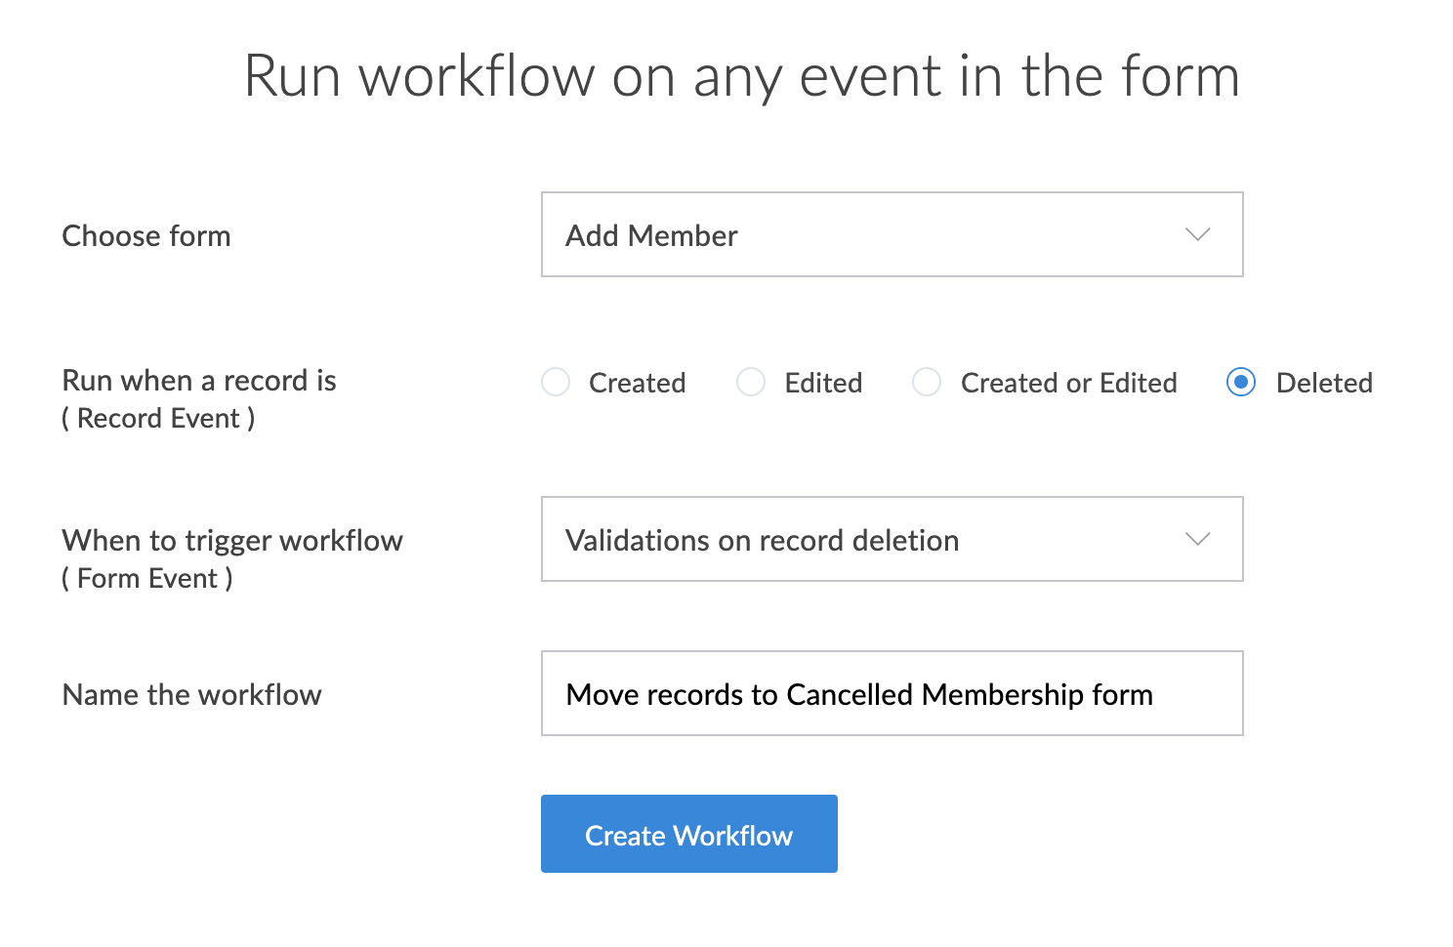Expand the Validations on record deletion dropdown
The height and width of the screenshot is (947, 1453).
pyautogui.click(x=891, y=540)
